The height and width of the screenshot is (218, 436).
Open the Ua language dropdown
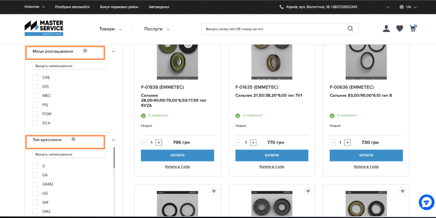(x=408, y=7)
